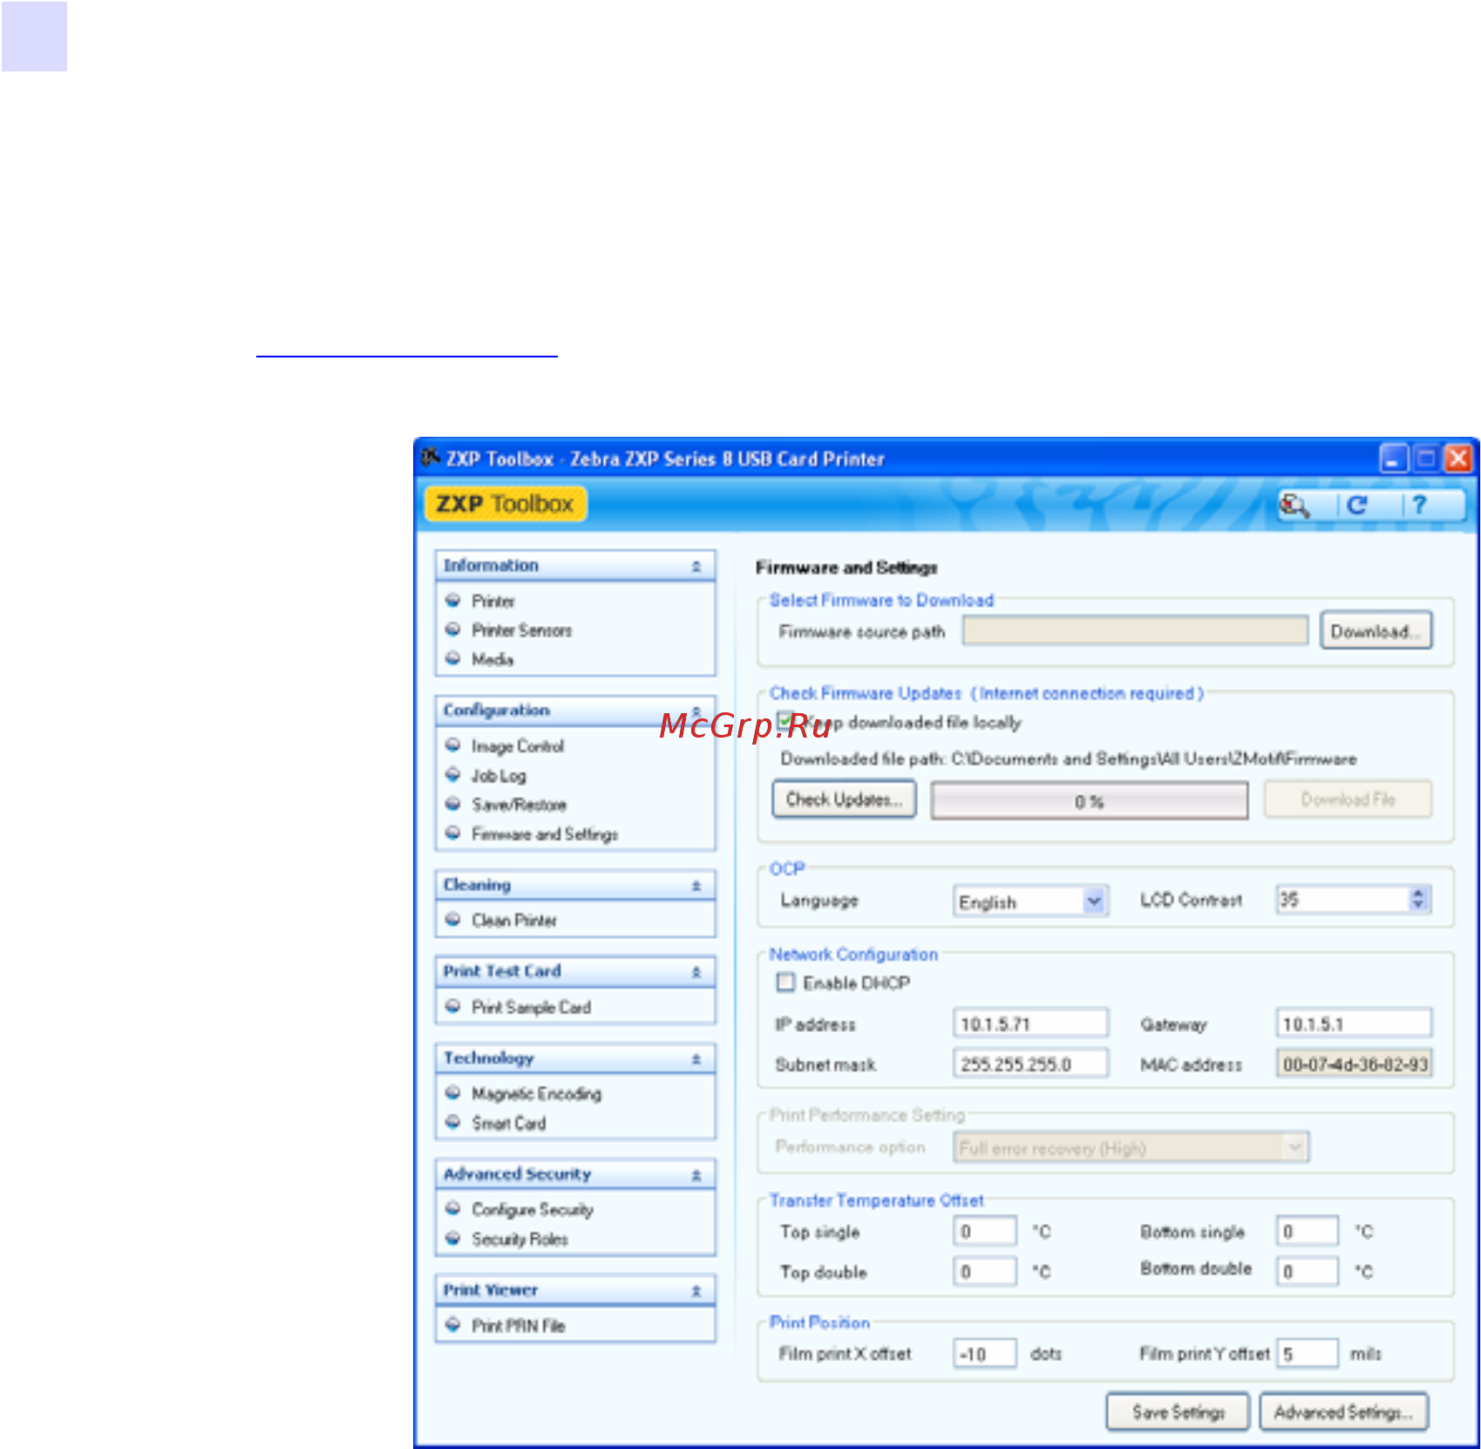
Task: Open Configure Security page
Action: [x=533, y=1209]
